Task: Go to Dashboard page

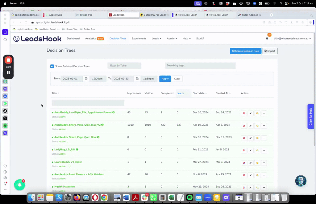Action: tap(73, 39)
